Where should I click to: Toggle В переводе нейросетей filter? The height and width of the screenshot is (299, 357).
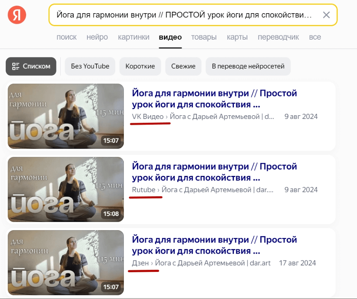click(248, 66)
